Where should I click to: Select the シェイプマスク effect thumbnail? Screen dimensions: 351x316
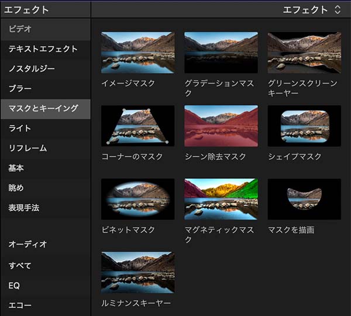click(x=304, y=126)
